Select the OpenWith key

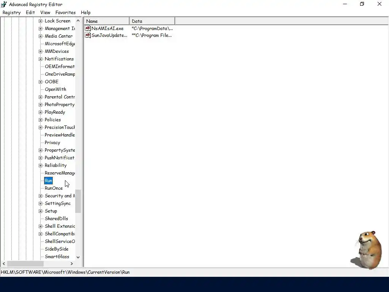(55, 89)
